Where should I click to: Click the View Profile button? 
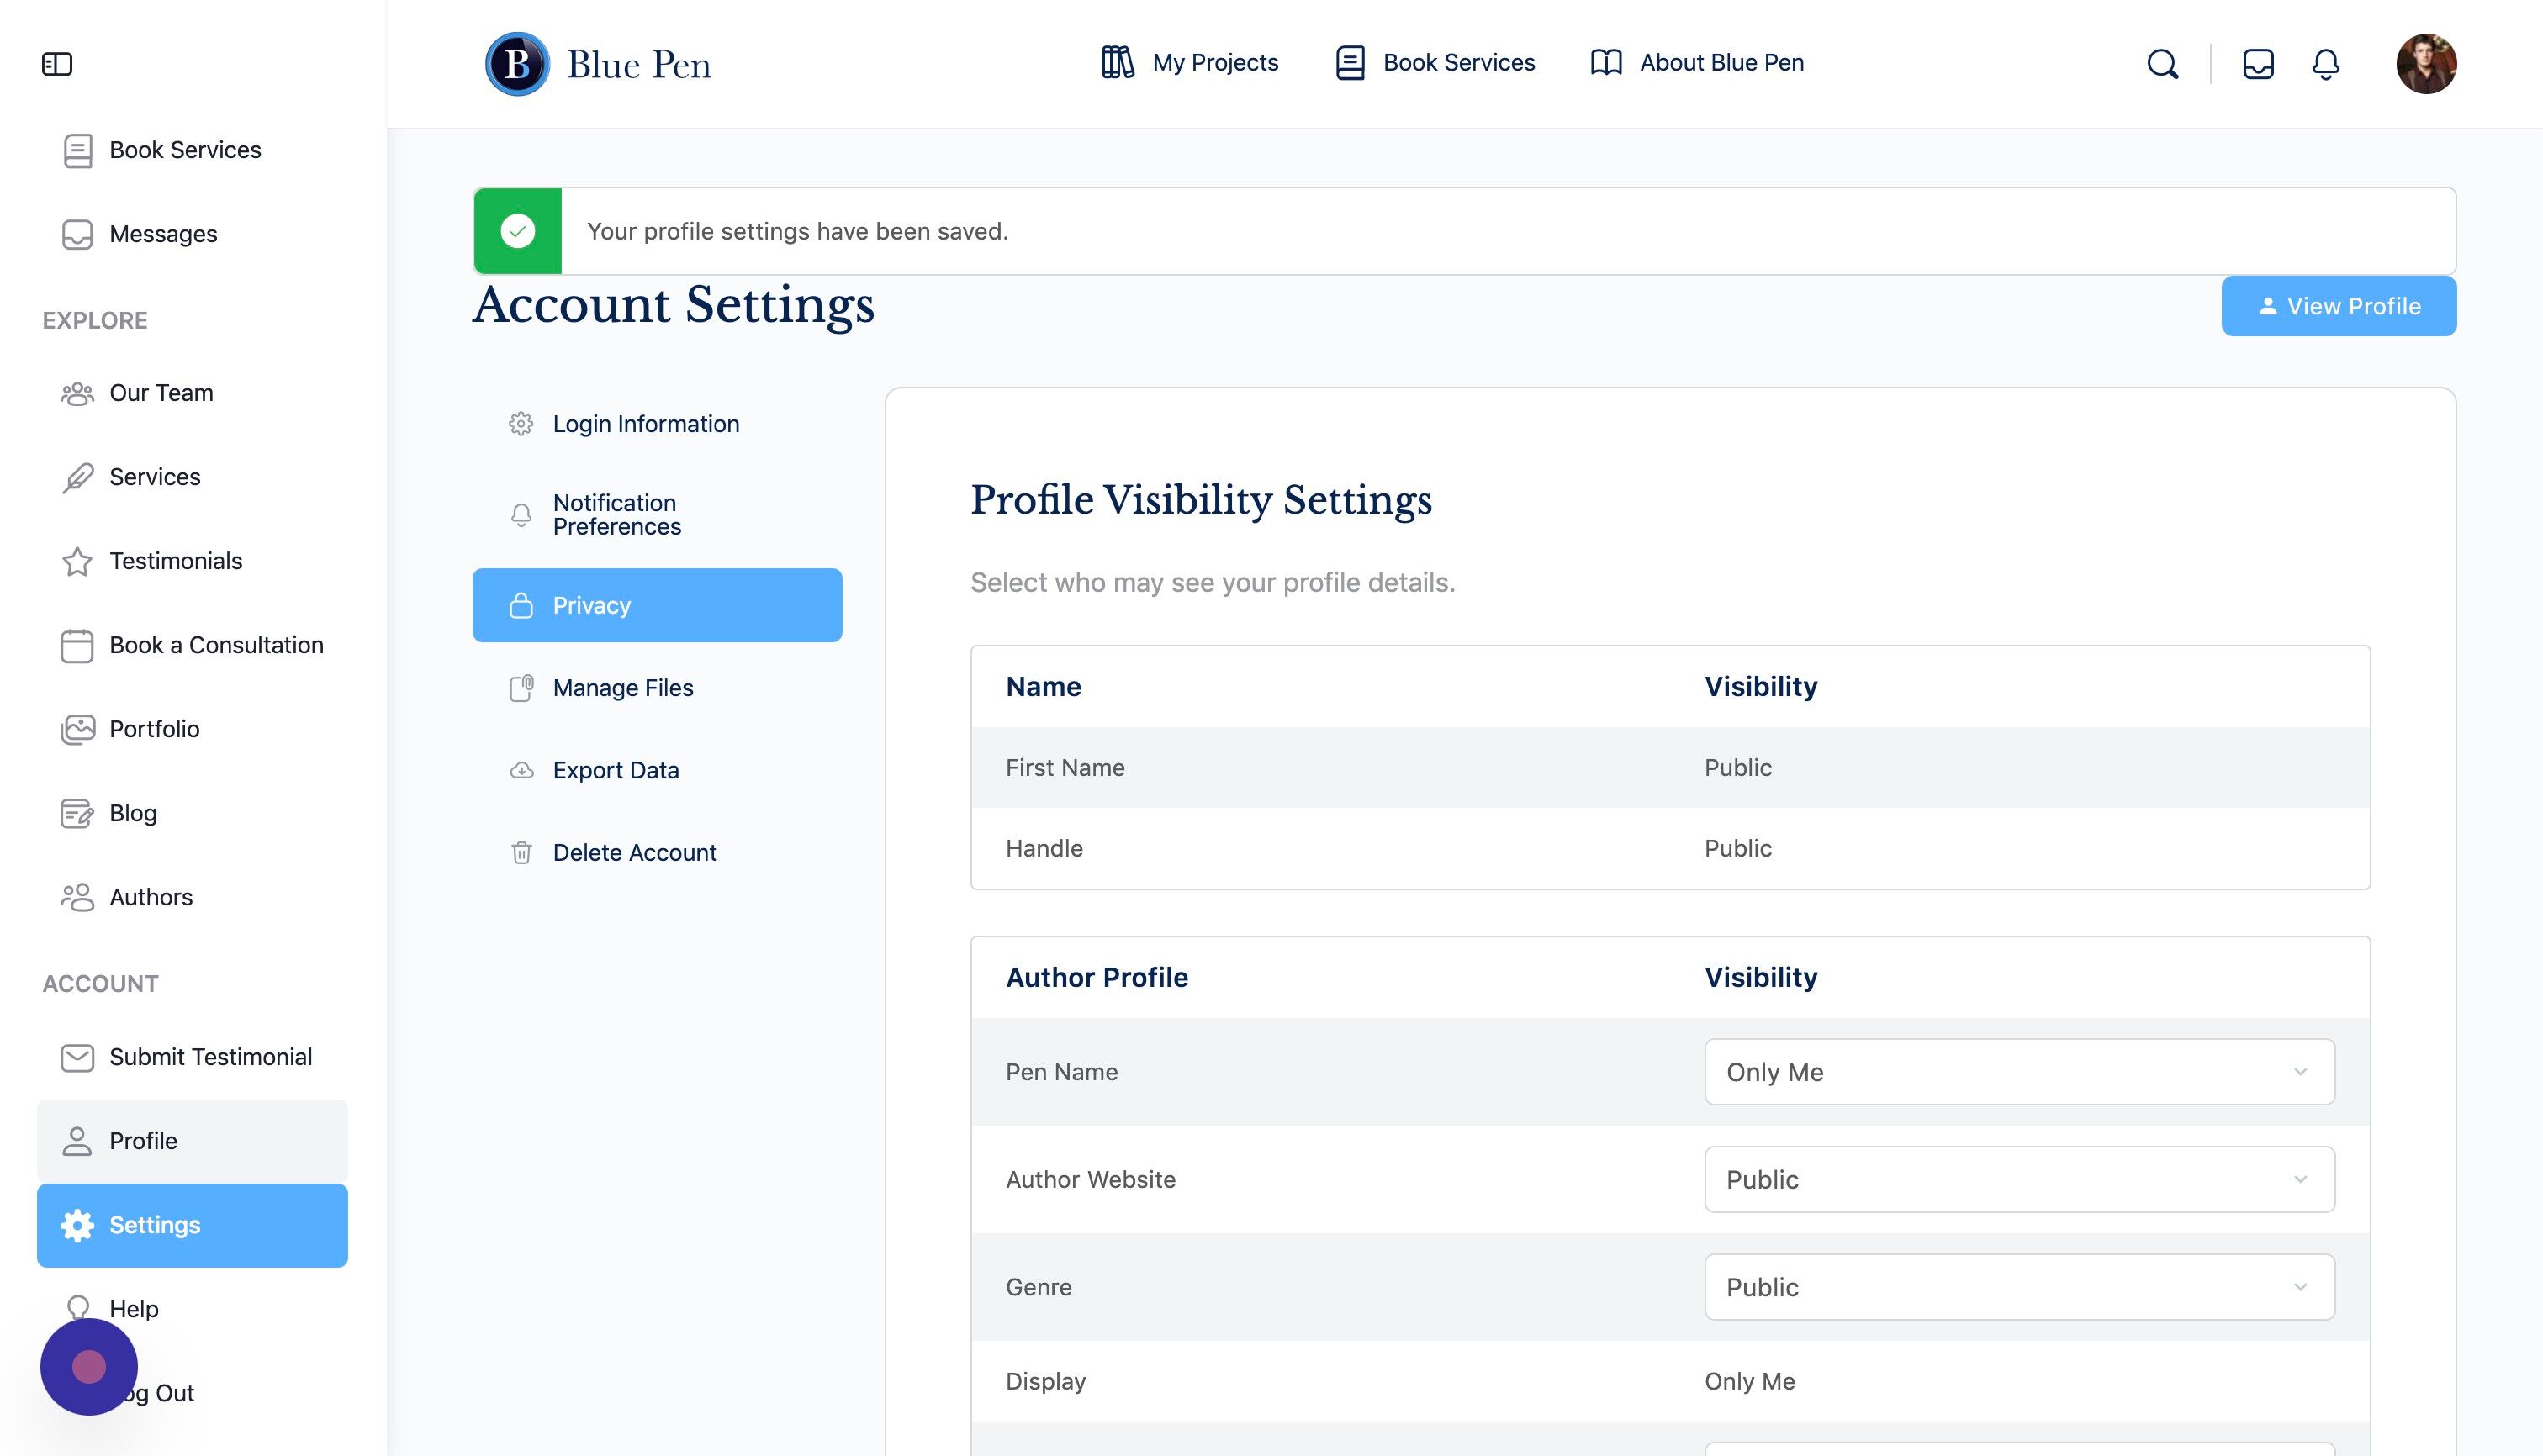click(x=2338, y=306)
